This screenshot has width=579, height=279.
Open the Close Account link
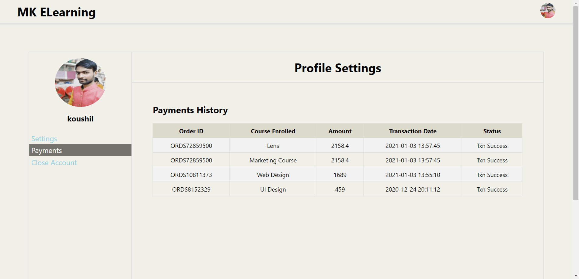54,163
